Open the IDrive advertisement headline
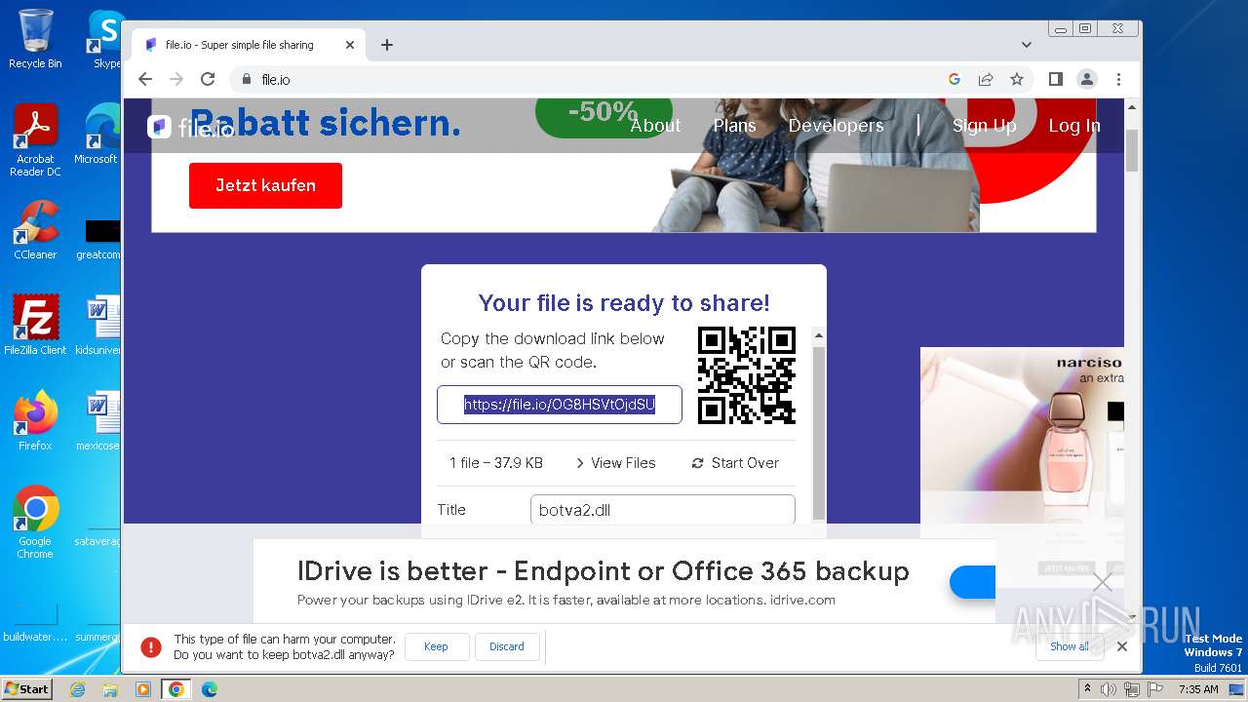The width and height of the screenshot is (1248, 702). pyautogui.click(x=604, y=571)
